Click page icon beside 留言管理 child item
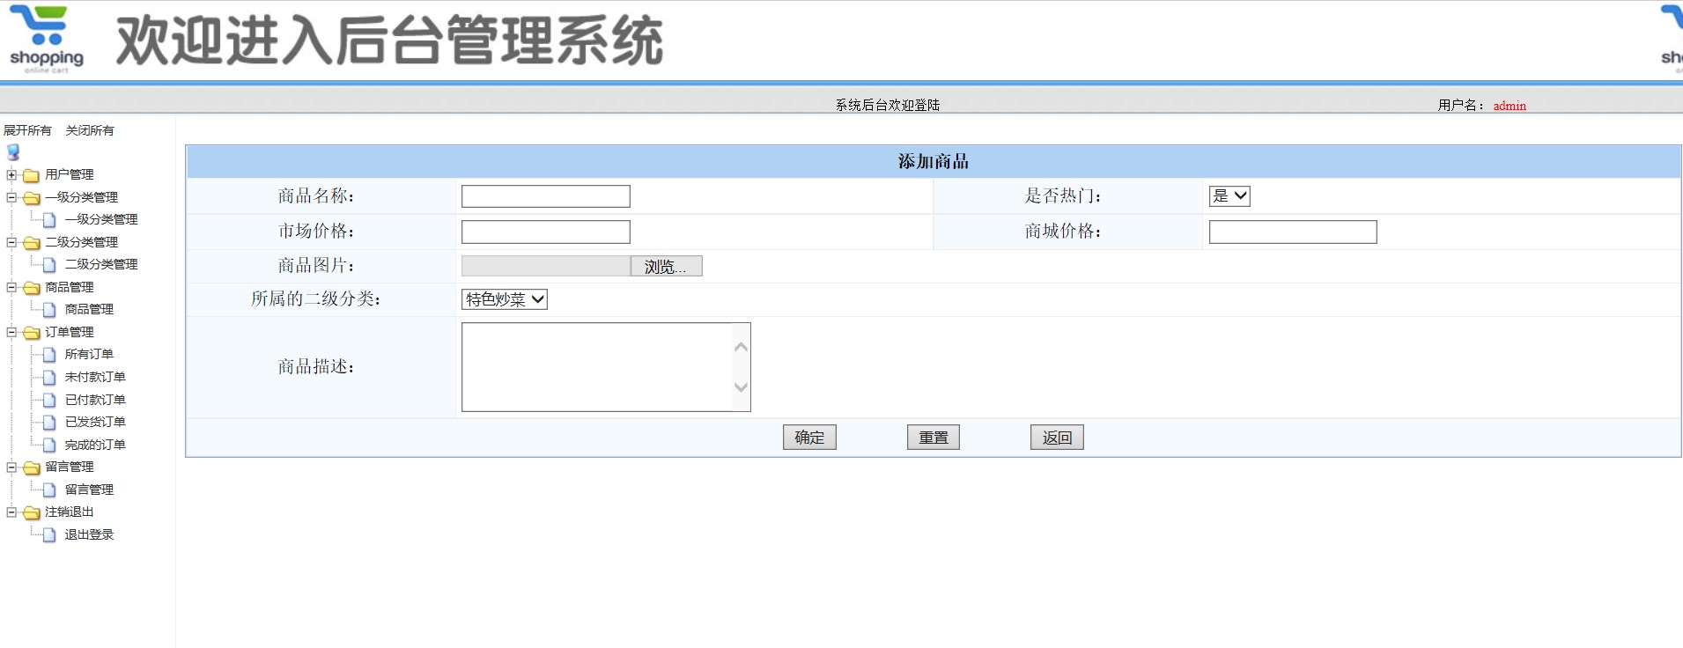The height and width of the screenshot is (648, 1683). pyautogui.click(x=49, y=490)
